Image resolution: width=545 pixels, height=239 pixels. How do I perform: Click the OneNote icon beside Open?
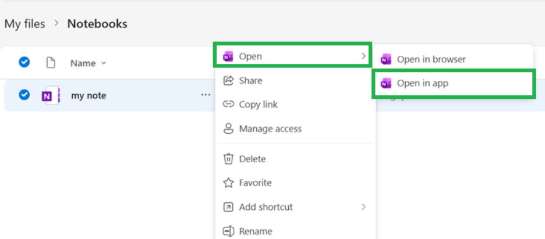228,56
